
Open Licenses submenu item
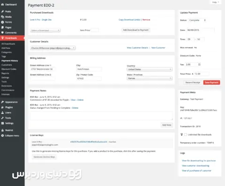(6, 94)
